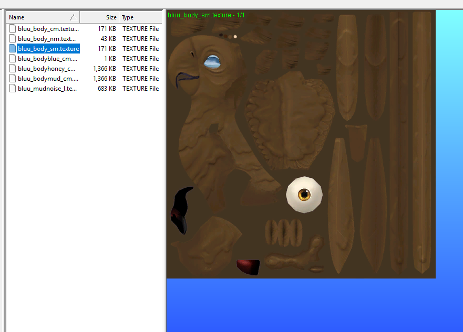Click the eyeball in the texture preview
463x332 pixels.
tap(304, 195)
